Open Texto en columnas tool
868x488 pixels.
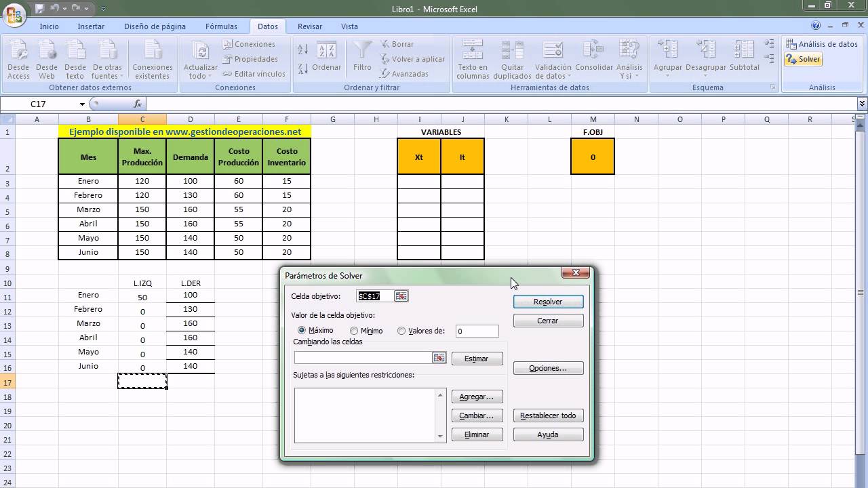[472, 59]
